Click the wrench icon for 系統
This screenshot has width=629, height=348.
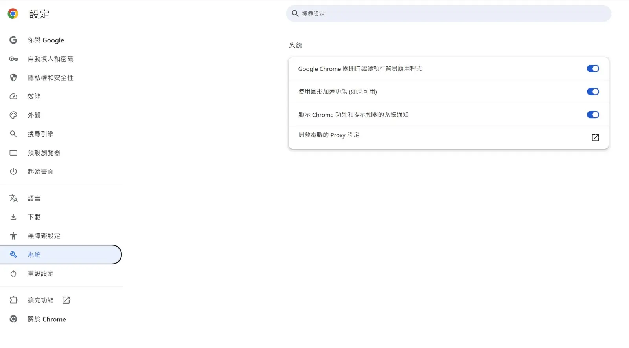point(13,255)
